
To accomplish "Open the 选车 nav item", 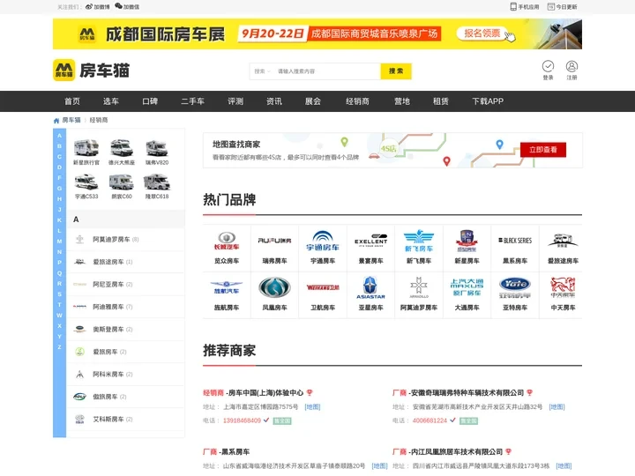I will [x=111, y=101].
